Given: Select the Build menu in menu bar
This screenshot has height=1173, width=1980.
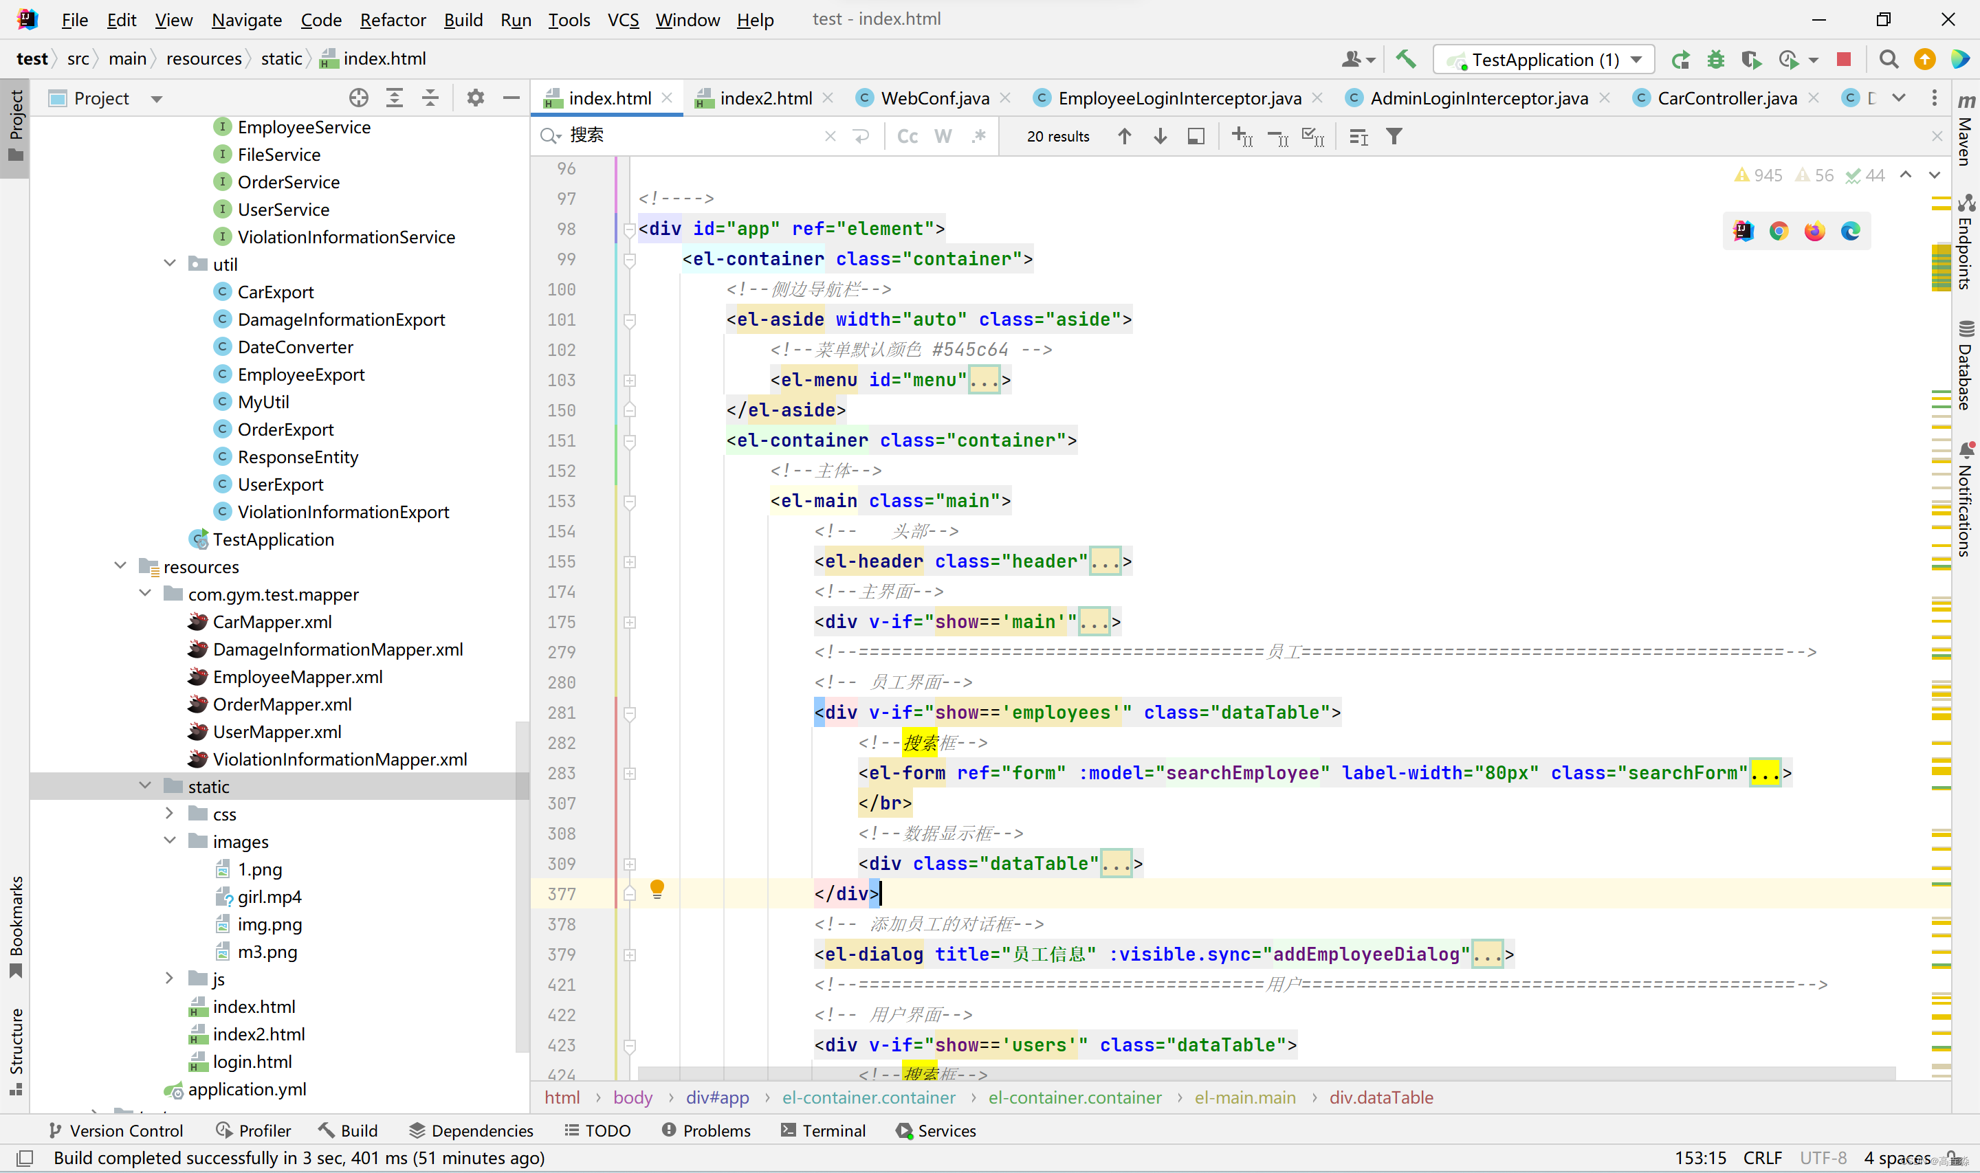Looking at the screenshot, I should tap(463, 18).
